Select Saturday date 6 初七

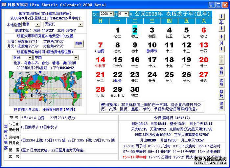click(204, 33)
